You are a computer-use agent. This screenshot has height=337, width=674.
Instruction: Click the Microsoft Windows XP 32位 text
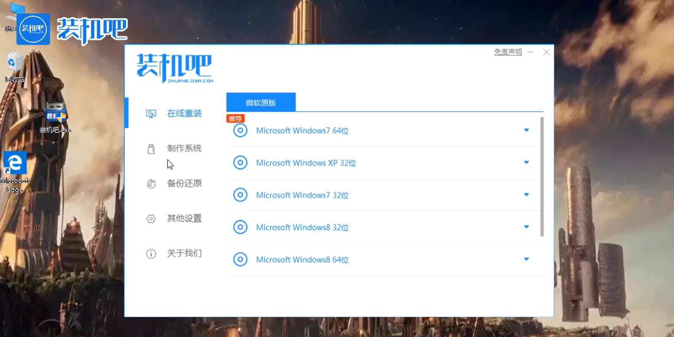306,163
